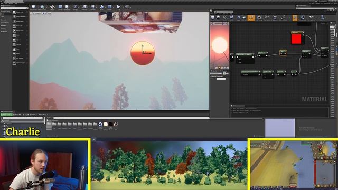Toggle Platform Stats in the Material editor
Screen dimensions: 338x190
(302, 18)
